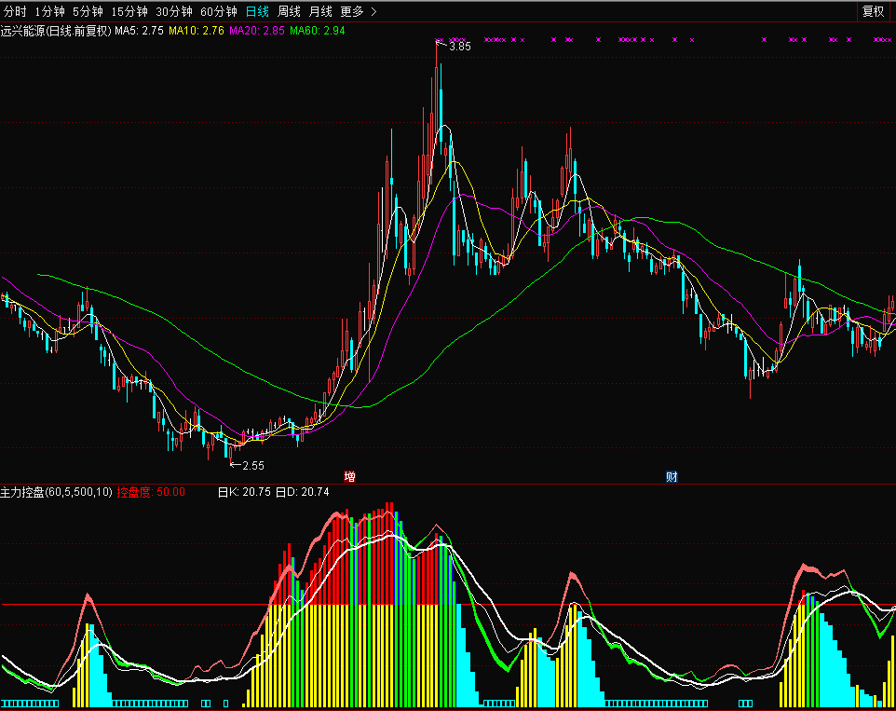Click the MA20: 2.85 indicator value
This screenshot has width=896, height=711.
[x=256, y=31]
